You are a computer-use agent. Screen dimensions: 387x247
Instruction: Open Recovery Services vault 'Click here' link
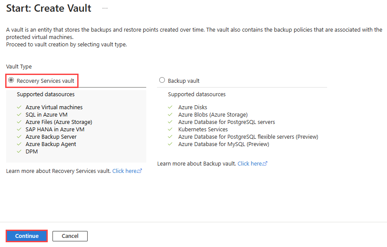[x=125, y=171]
